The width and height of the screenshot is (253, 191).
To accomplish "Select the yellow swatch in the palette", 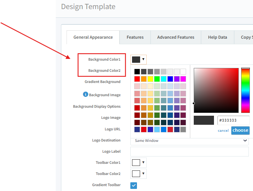I will pos(150,79).
